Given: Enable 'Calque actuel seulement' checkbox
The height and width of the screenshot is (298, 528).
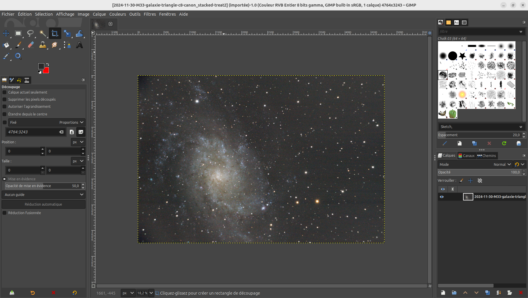Looking at the screenshot, I should [x=5, y=92].
